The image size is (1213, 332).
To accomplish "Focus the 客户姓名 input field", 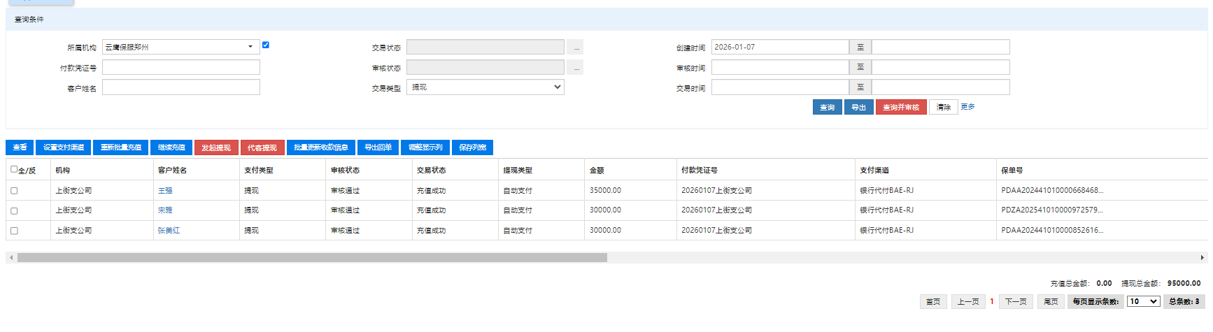I will (180, 87).
